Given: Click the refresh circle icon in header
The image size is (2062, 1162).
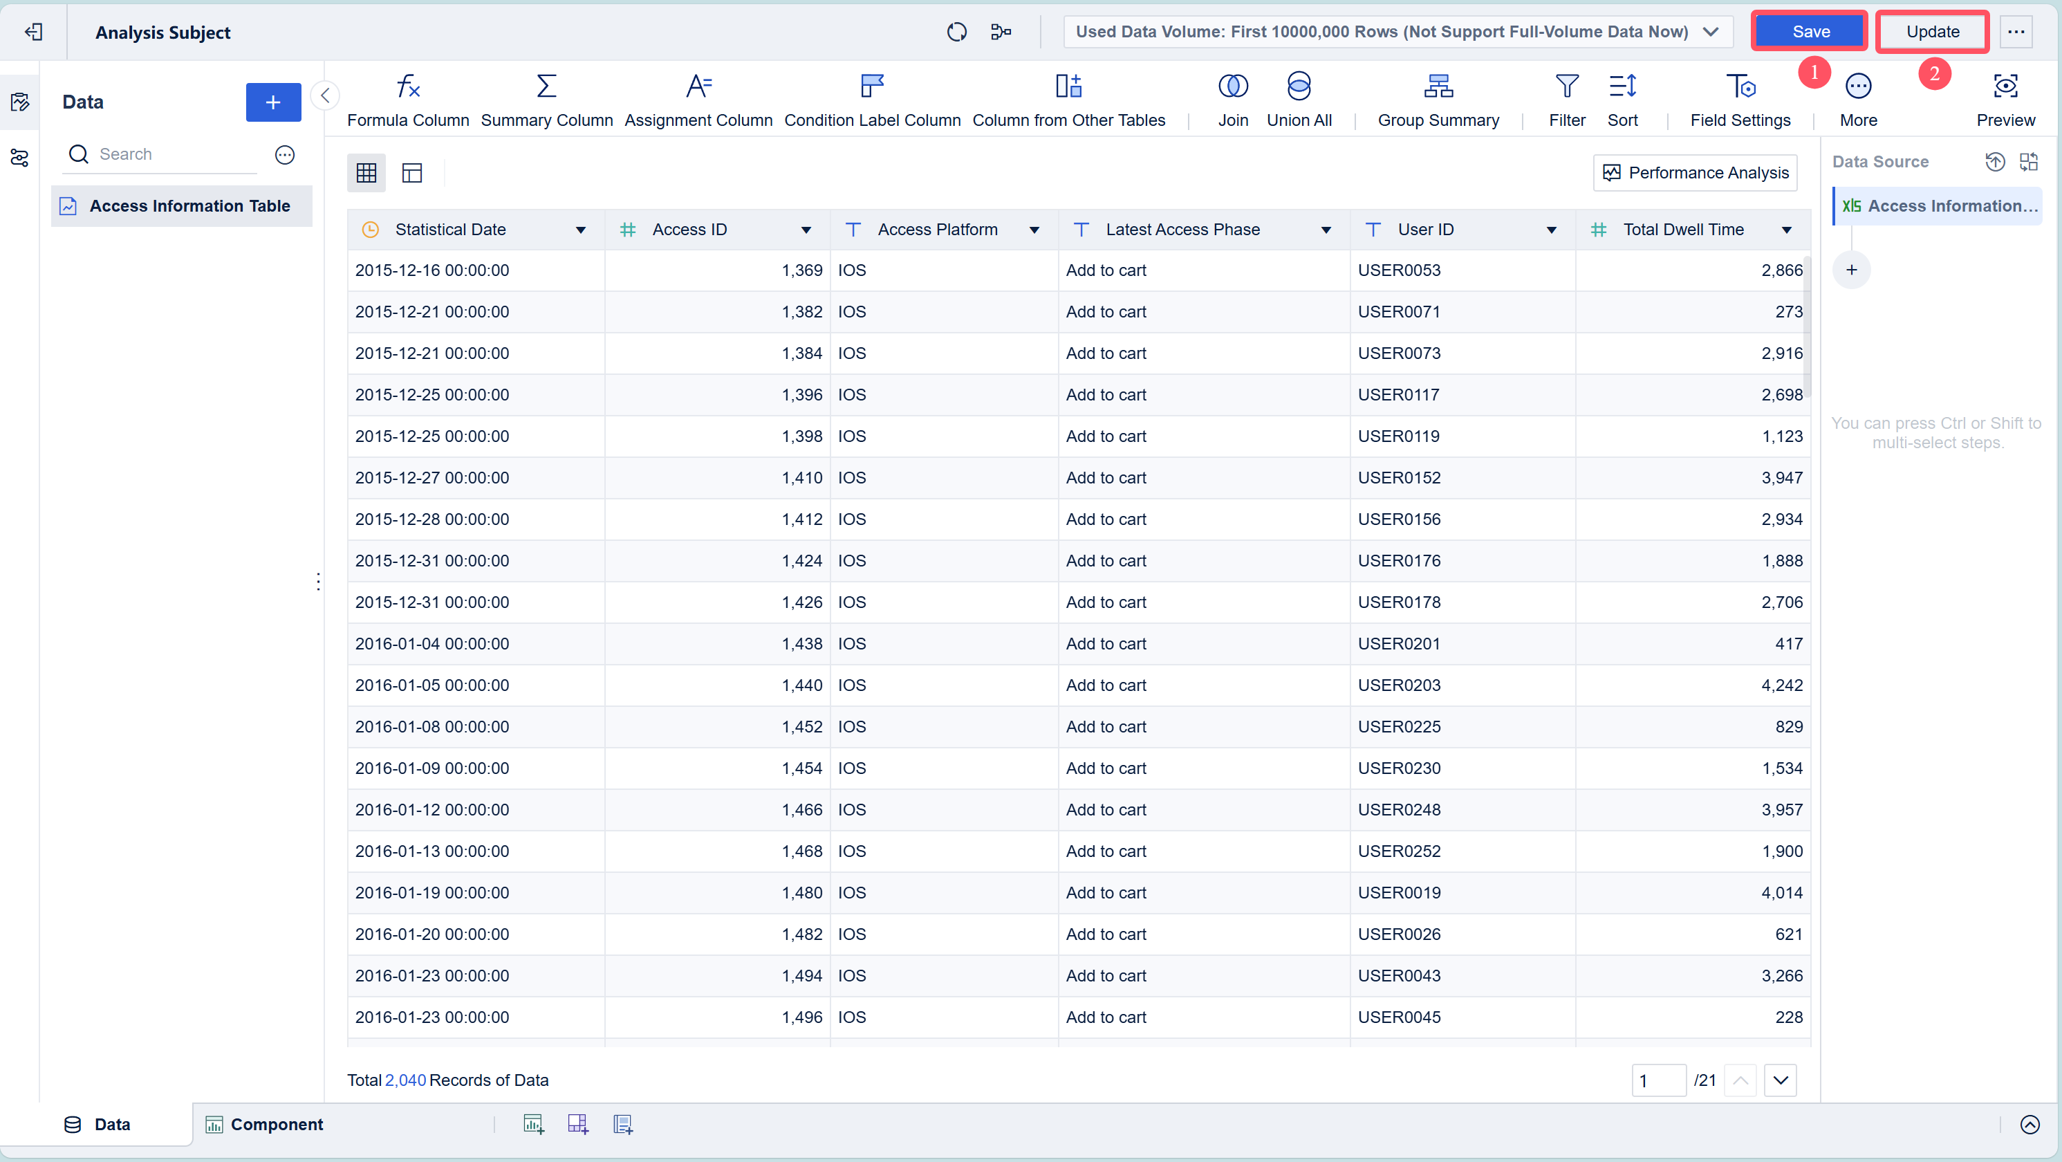Looking at the screenshot, I should 956,31.
